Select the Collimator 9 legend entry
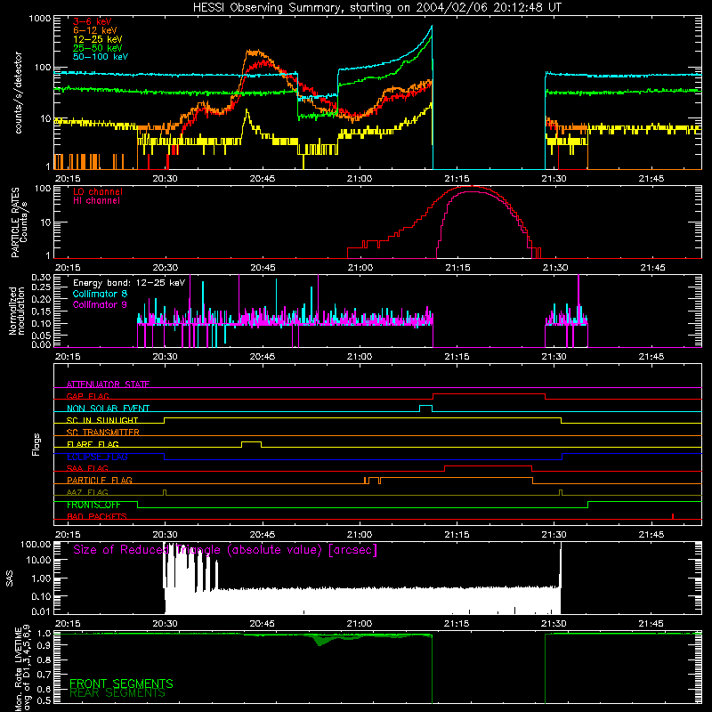Screen dimensions: 712x712 100,304
